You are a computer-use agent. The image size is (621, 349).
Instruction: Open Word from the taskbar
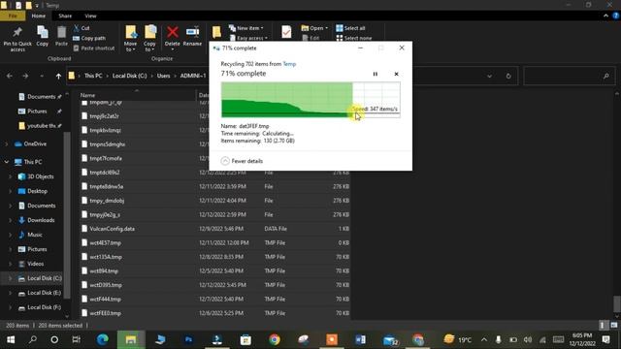pos(360,339)
